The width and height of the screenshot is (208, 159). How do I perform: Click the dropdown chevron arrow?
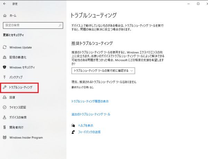click(x=132, y=71)
